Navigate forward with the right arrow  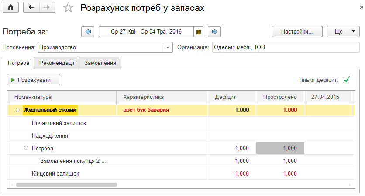click(x=47, y=7)
